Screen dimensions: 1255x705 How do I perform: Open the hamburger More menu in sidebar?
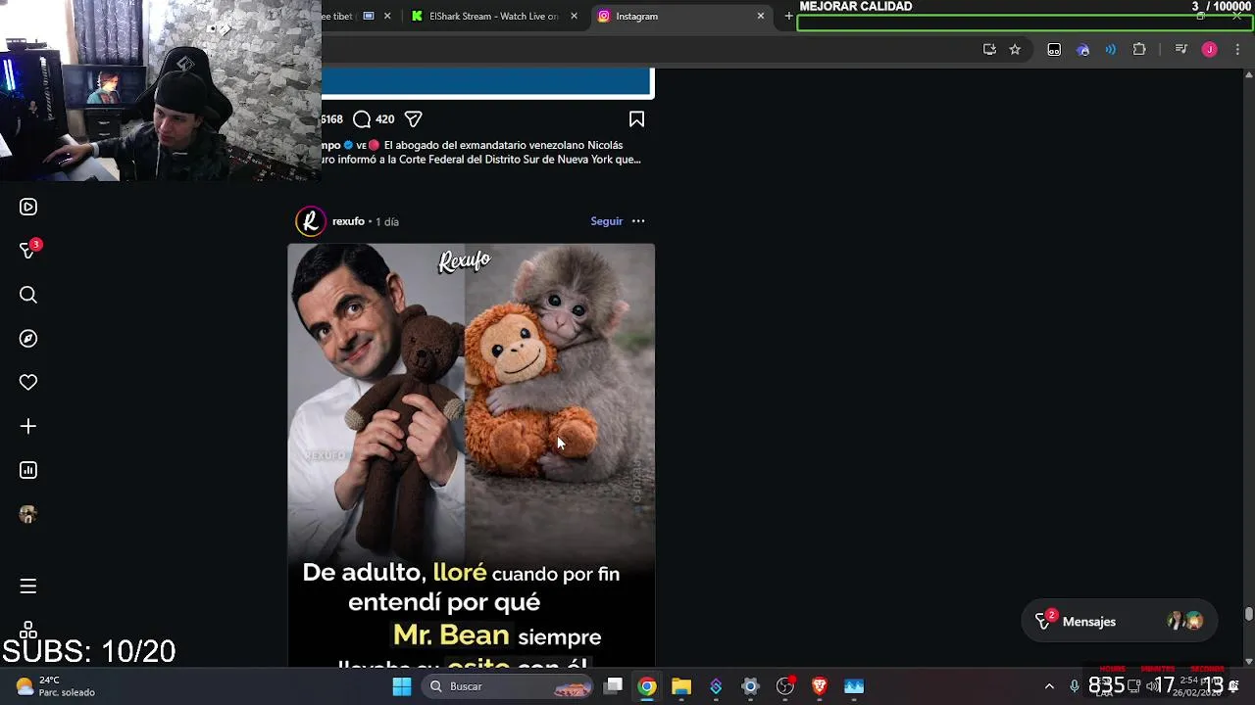point(28,586)
